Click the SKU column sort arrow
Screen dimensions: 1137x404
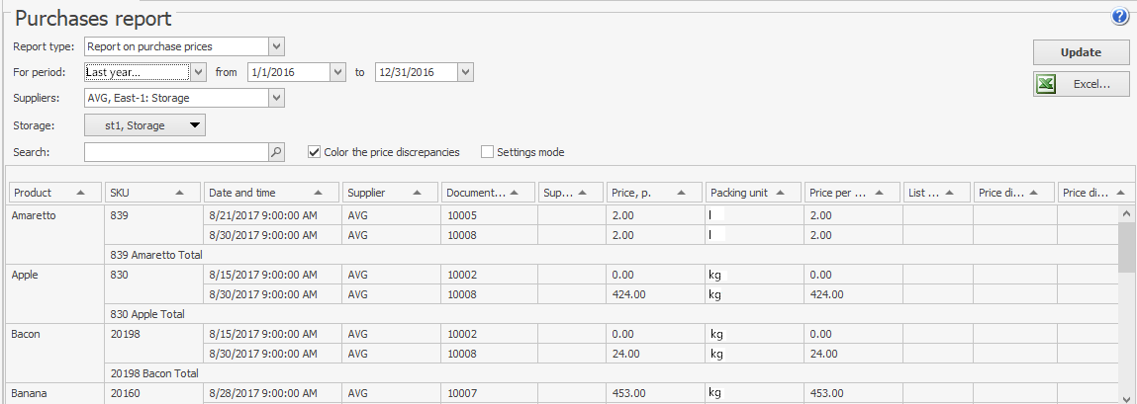pyautogui.click(x=181, y=193)
